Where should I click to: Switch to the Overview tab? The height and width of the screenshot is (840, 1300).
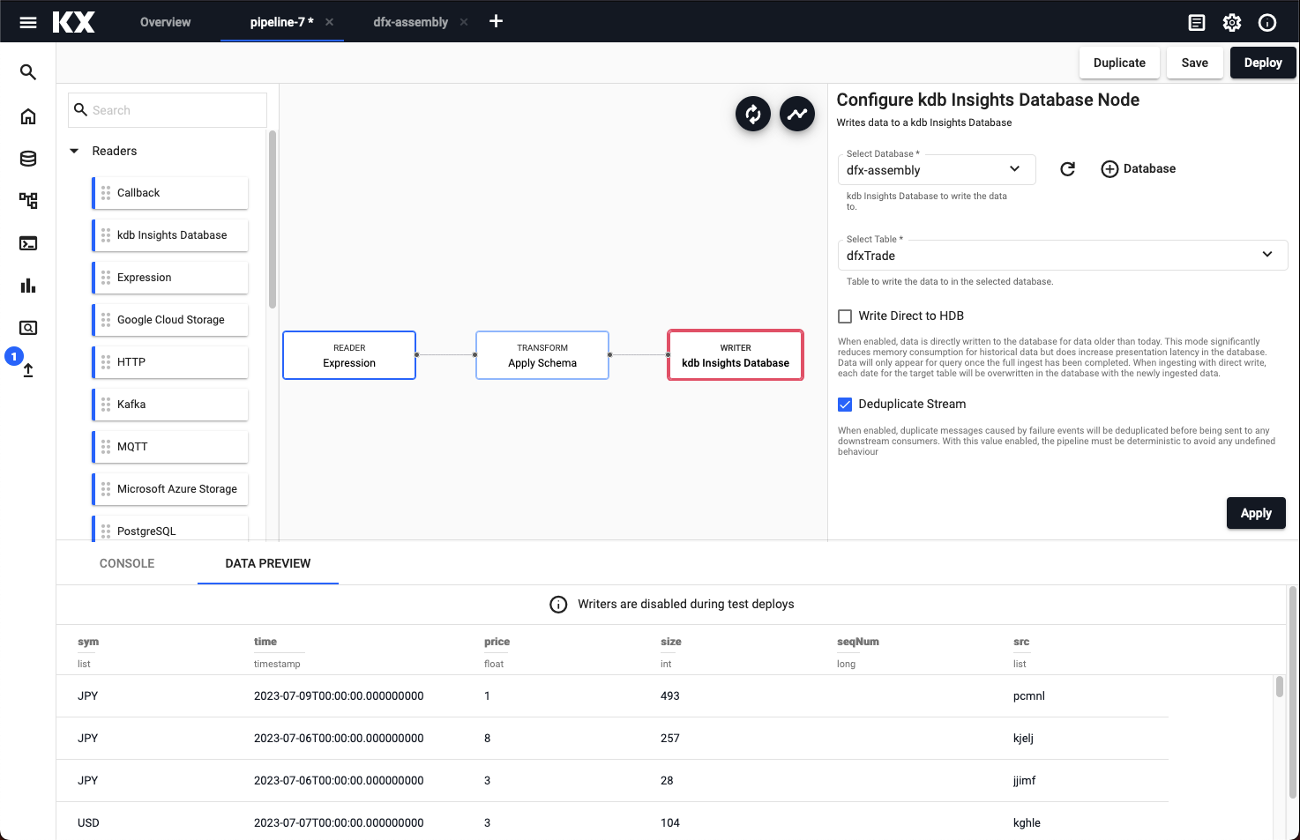165,22
